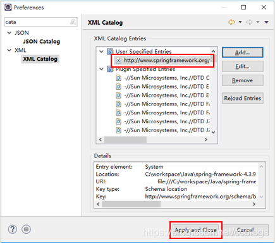Select JSON Catalog preference page
This screenshot has height=244, width=275.
(42, 42)
